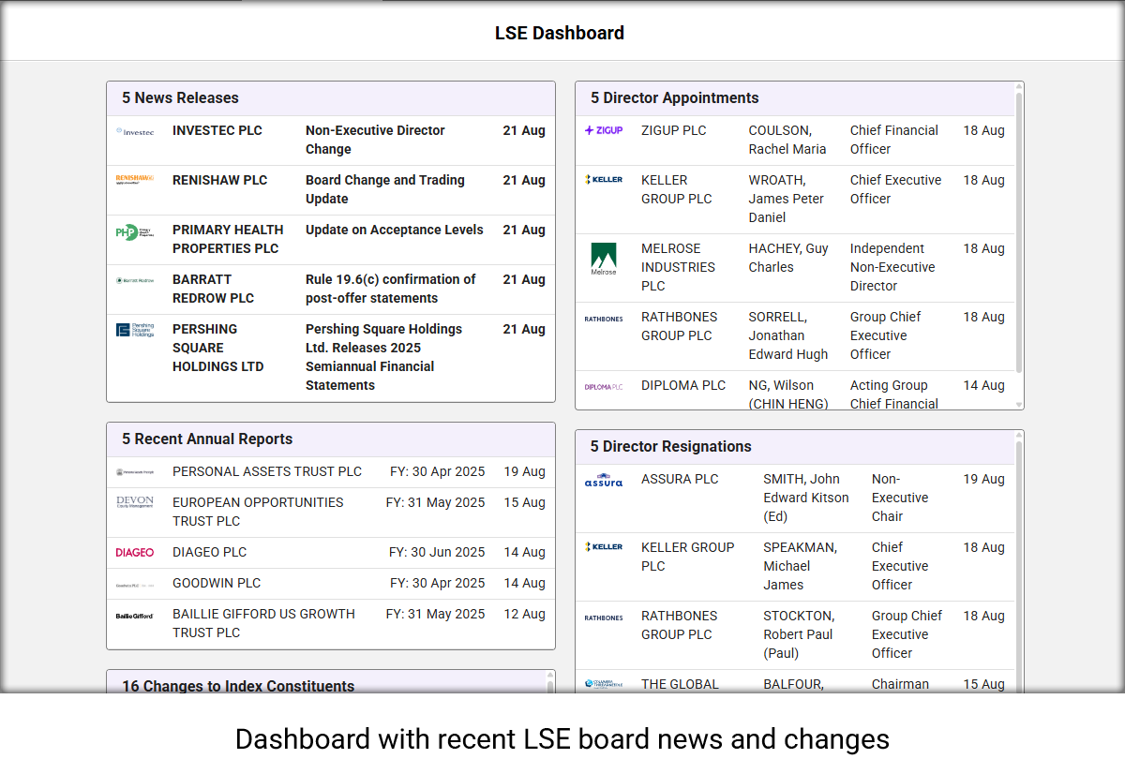Image resolution: width=1125 pixels, height=759 pixels.
Task: Select GOODWIN PLC annual report row
Action: tap(331, 584)
